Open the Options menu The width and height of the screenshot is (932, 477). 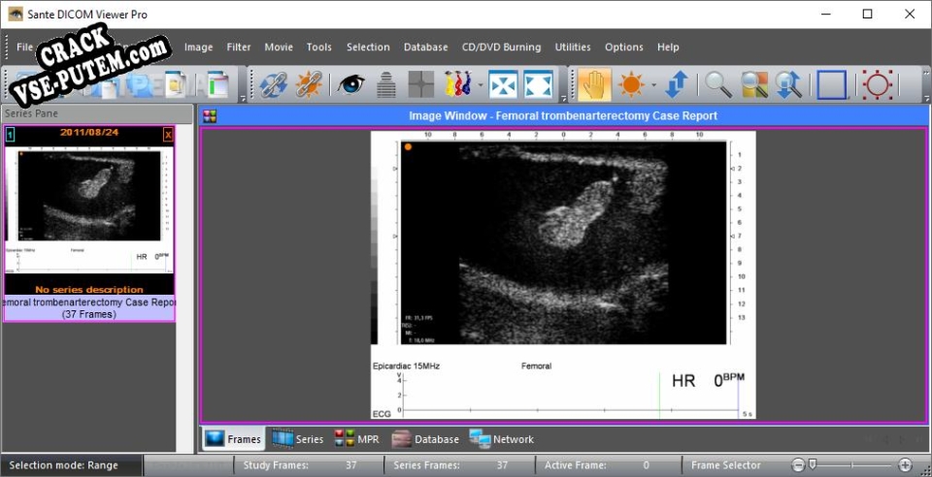pyautogui.click(x=623, y=47)
